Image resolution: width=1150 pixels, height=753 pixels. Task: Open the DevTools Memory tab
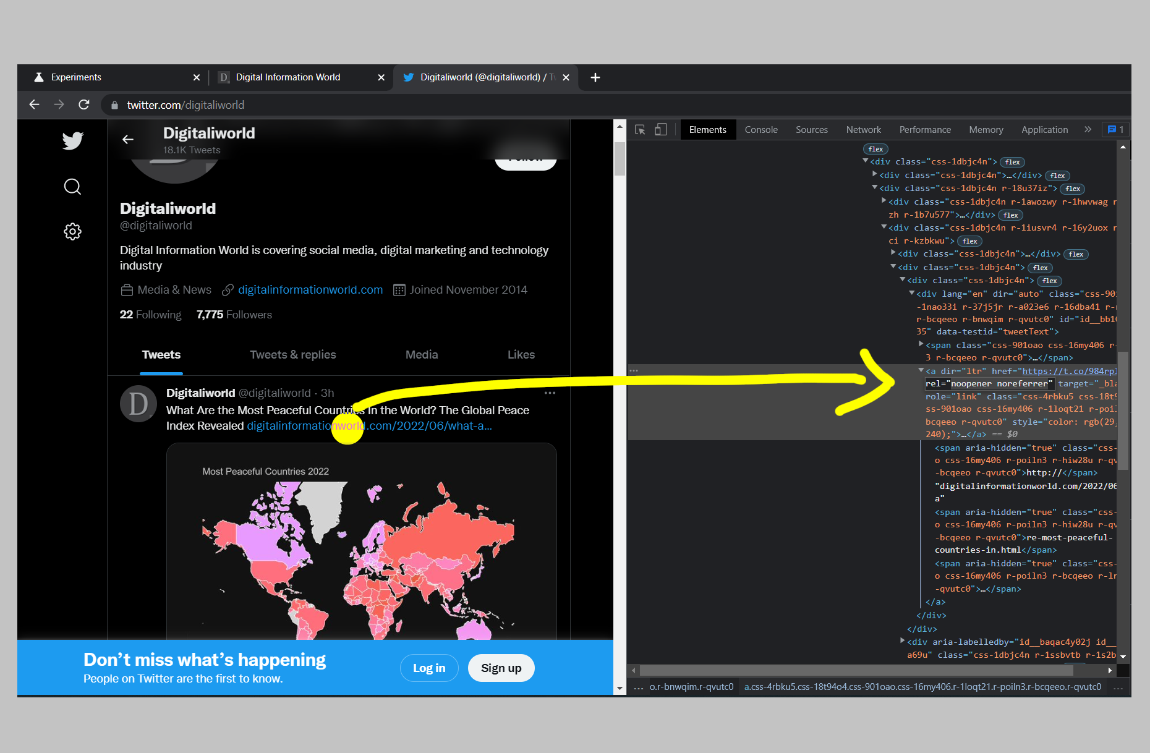tap(986, 130)
